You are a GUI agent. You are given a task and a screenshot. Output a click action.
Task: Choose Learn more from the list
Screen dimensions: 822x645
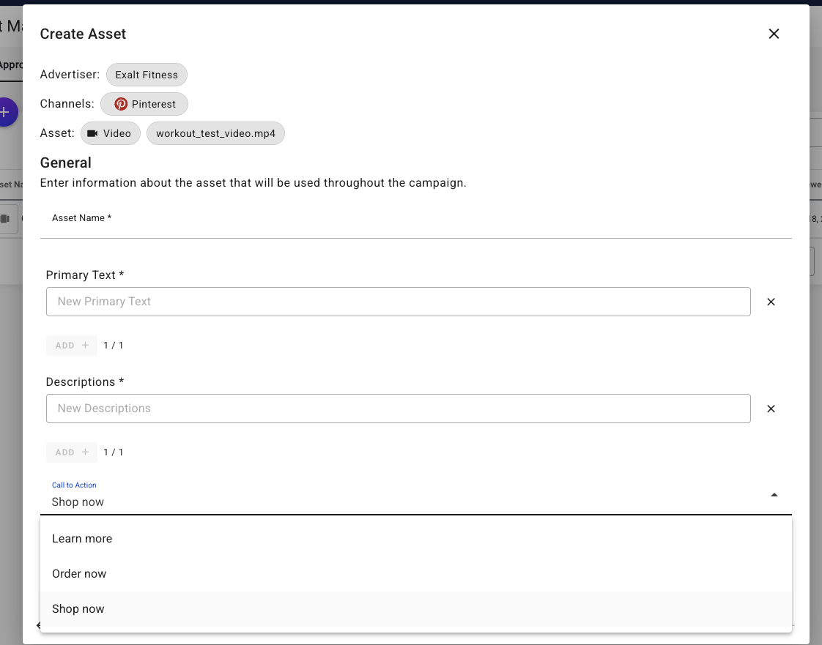click(x=82, y=538)
